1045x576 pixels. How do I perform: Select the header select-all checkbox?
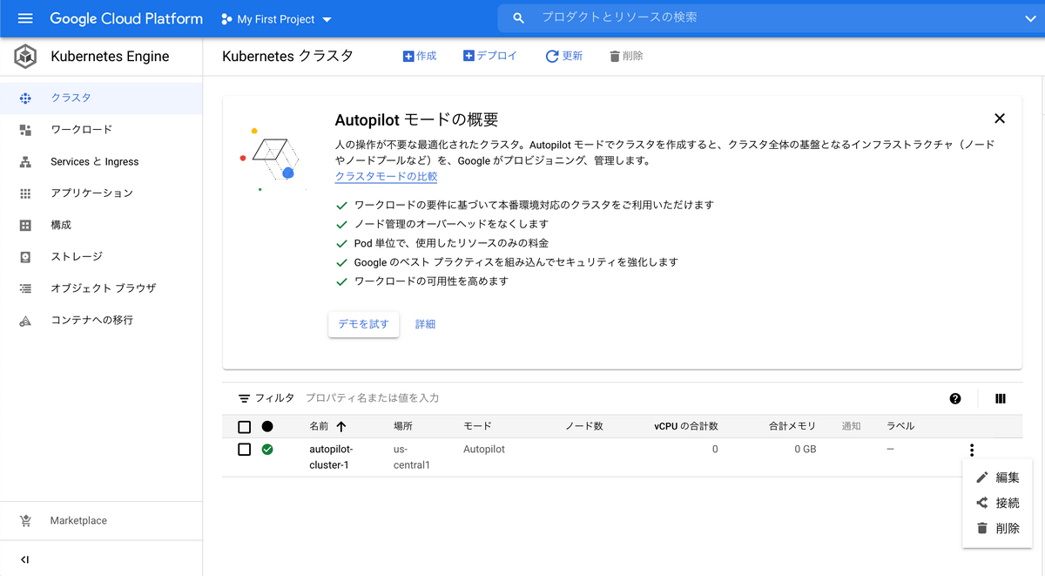[244, 427]
